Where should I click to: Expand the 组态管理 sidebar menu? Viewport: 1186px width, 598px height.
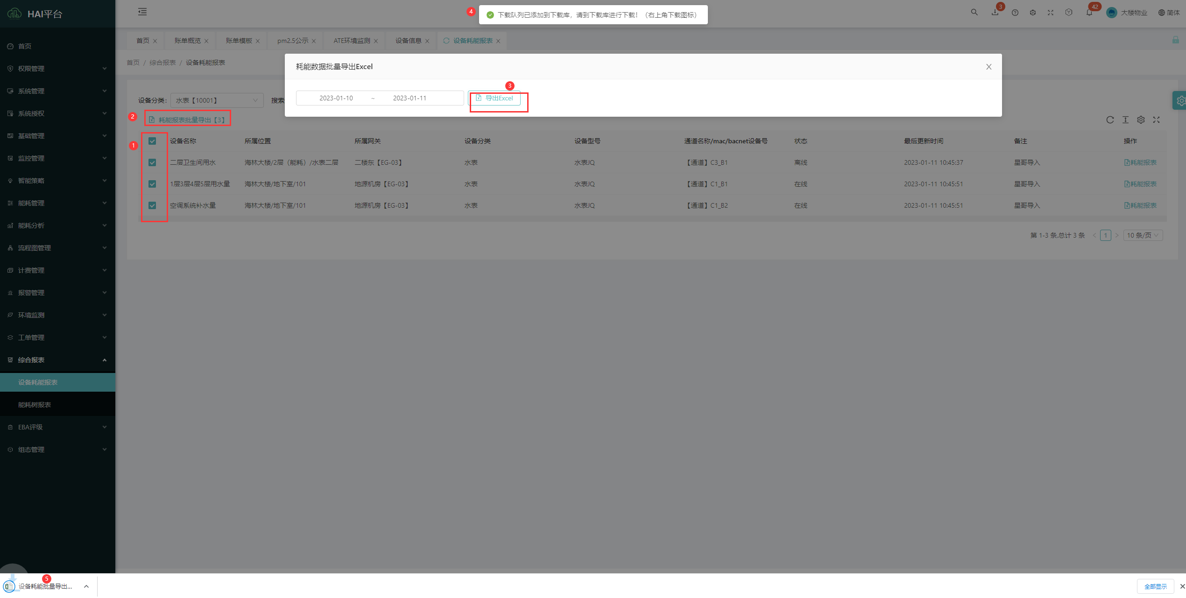[x=57, y=450]
